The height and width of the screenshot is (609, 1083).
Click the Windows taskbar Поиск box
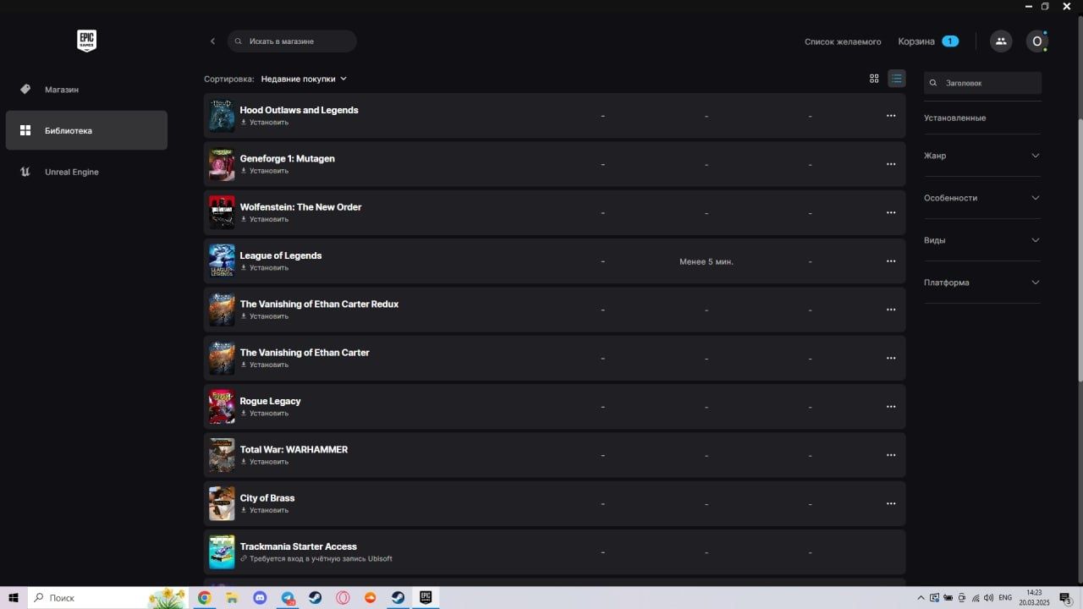[x=107, y=597]
